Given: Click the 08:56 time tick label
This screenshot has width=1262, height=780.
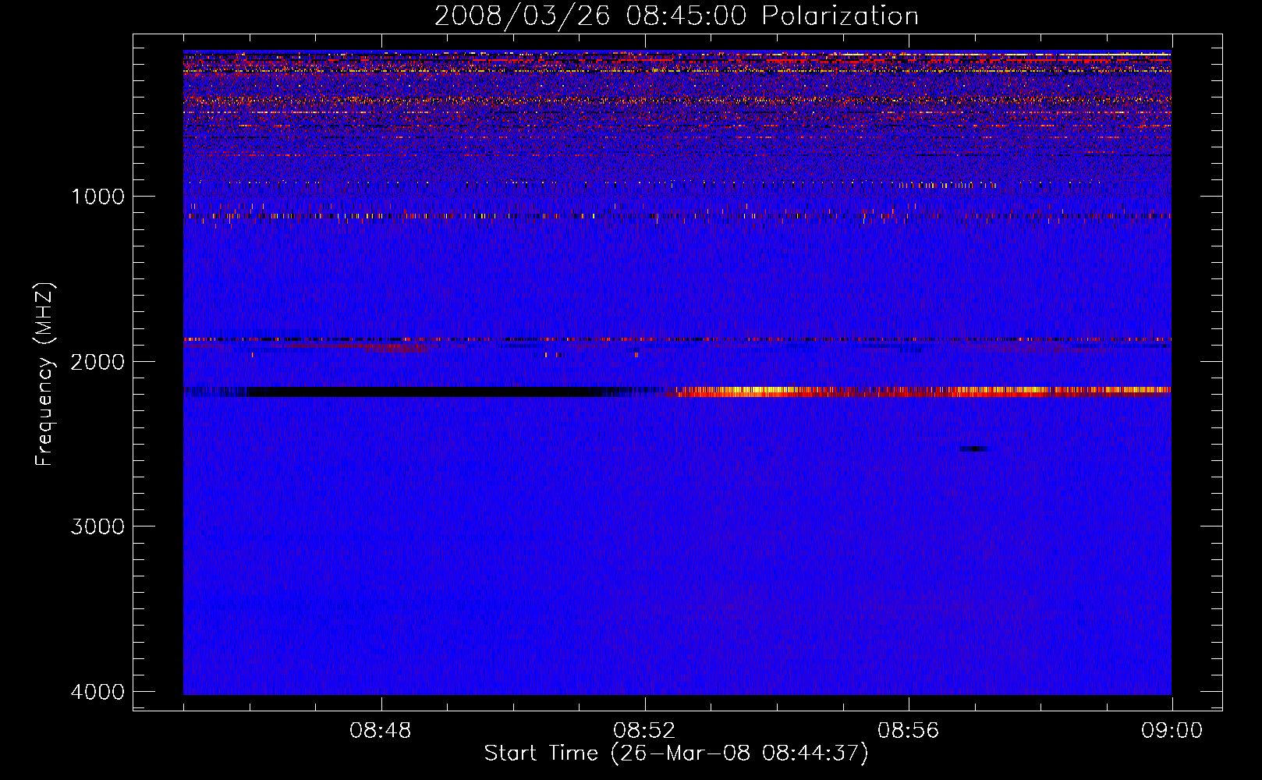Looking at the screenshot, I should tap(909, 731).
